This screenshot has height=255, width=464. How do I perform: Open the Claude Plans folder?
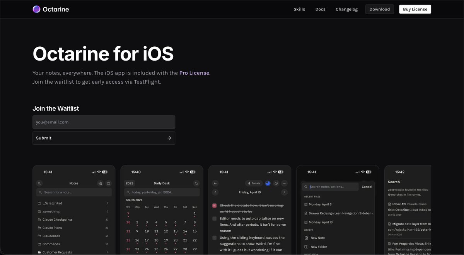(74, 228)
